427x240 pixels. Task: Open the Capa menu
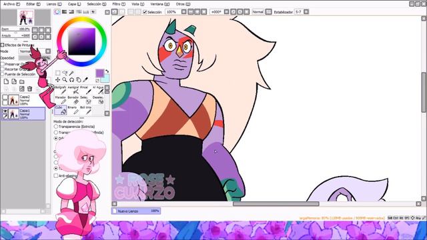(74, 4)
